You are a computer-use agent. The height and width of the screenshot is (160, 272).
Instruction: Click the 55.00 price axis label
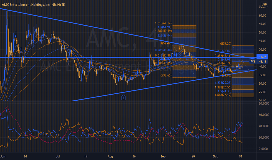(262, 41)
